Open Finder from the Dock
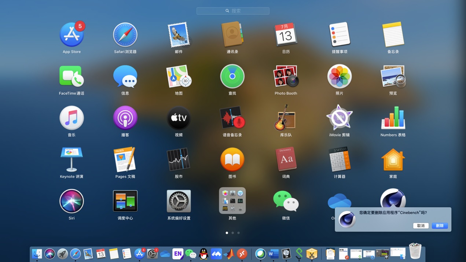 pyautogui.click(x=37, y=254)
